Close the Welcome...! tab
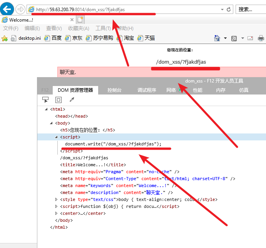The width and height of the screenshot is (266, 248). [x=72, y=20]
